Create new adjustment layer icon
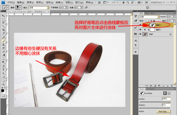The width and height of the screenshot is (177, 115). coord(159,86)
